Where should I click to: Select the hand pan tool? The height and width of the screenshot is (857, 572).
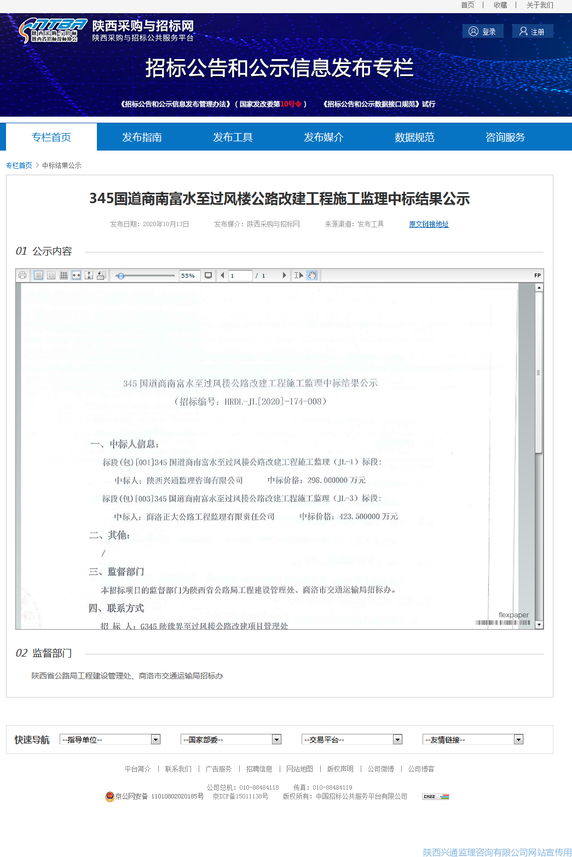[x=312, y=275]
